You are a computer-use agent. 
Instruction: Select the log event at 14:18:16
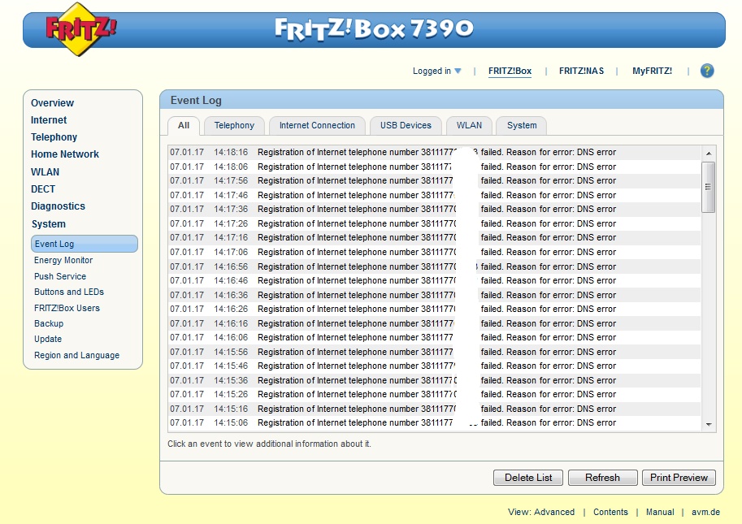(435, 152)
